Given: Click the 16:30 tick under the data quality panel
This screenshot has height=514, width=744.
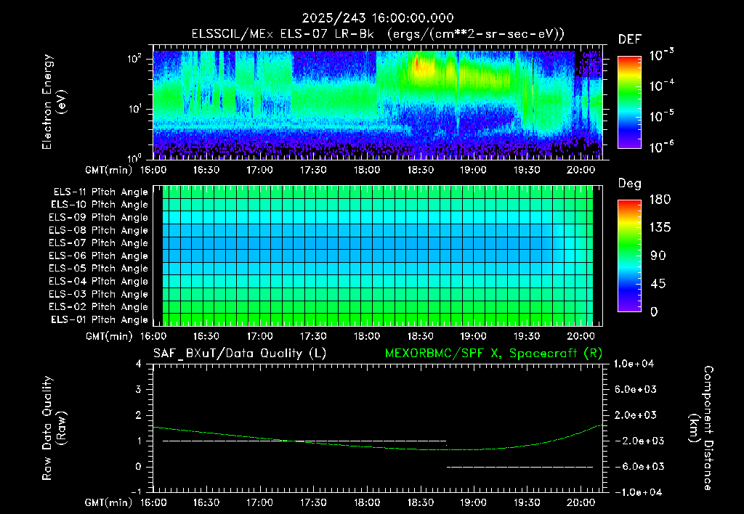Looking at the screenshot, I should 206,502.
